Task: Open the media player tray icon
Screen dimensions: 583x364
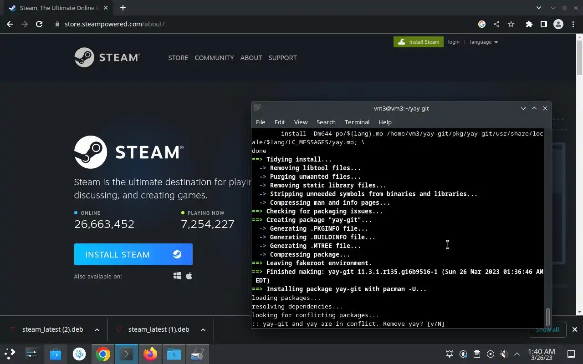Action: coord(490,354)
